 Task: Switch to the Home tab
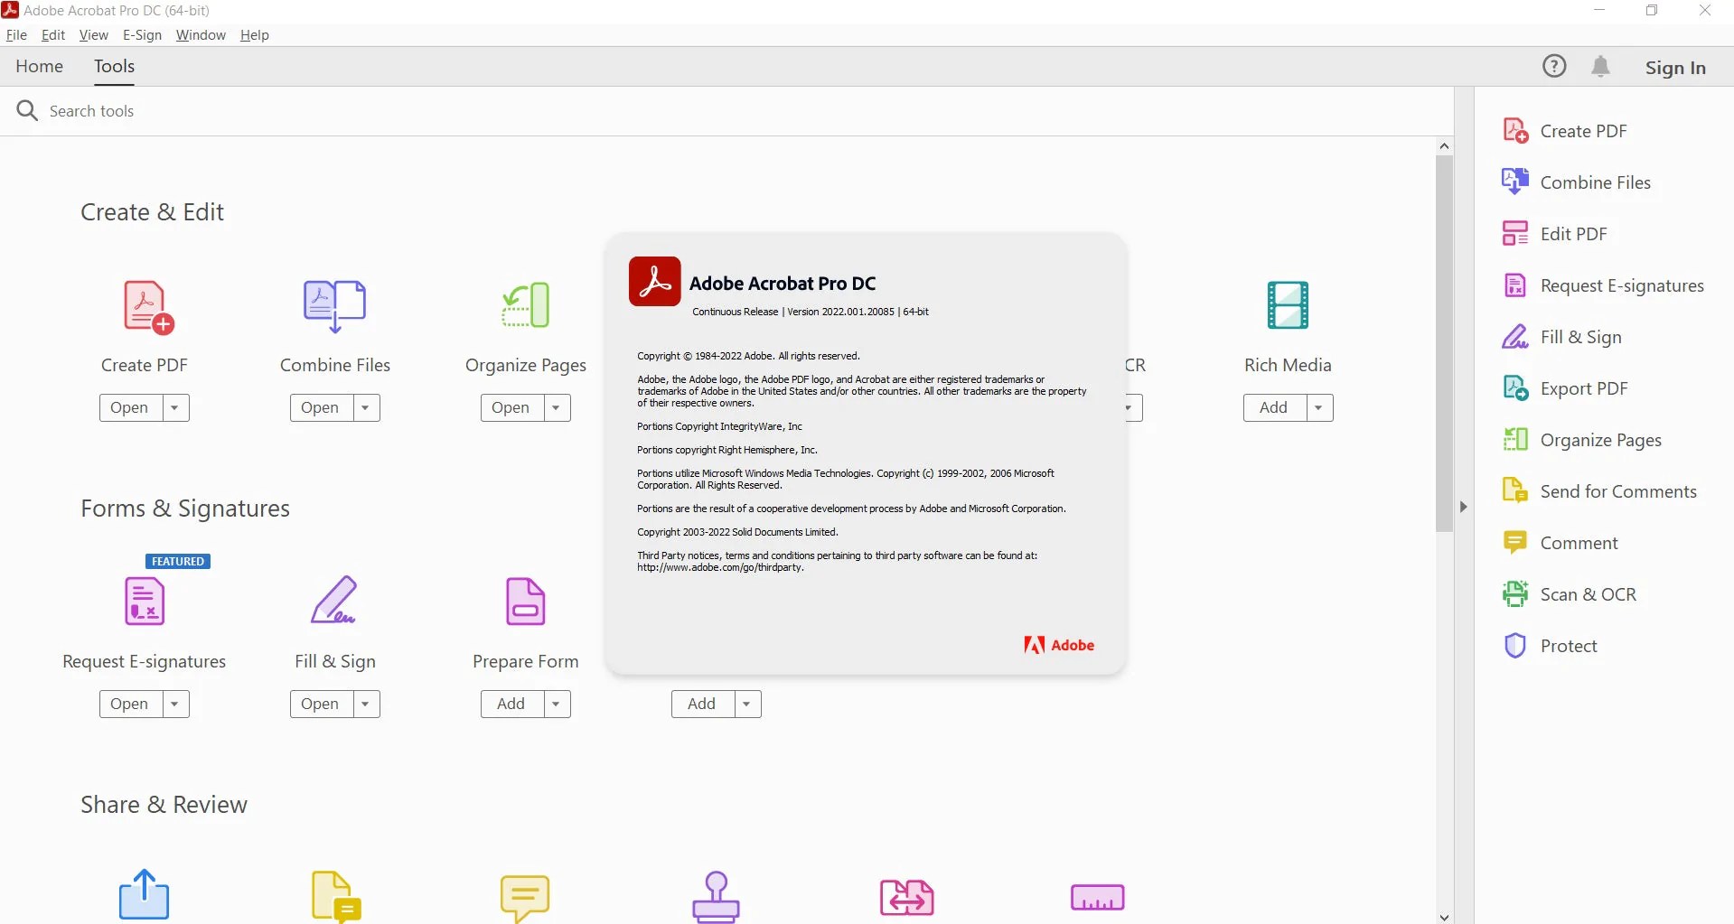pyautogui.click(x=39, y=66)
